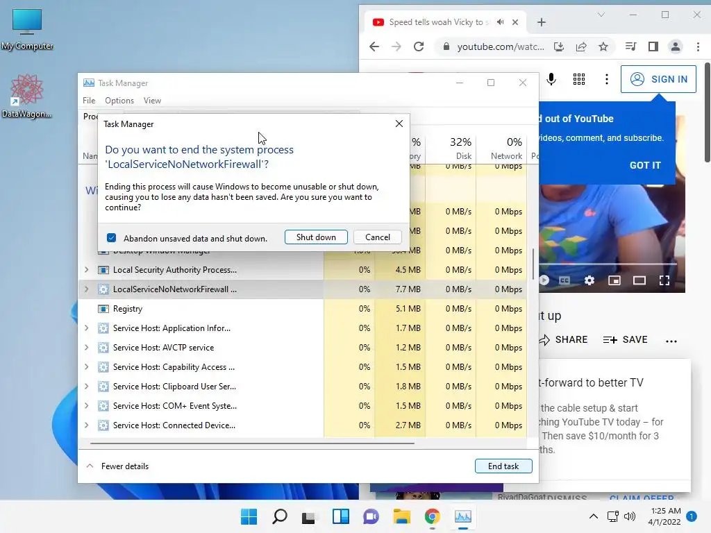Open Chrome three-dot menu

click(698, 46)
